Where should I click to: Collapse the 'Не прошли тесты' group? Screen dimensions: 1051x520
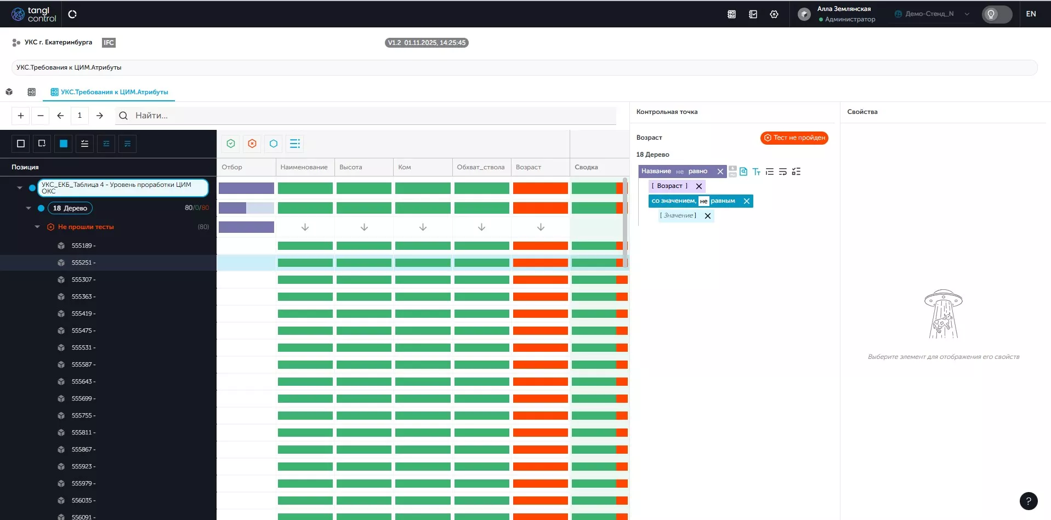point(37,227)
